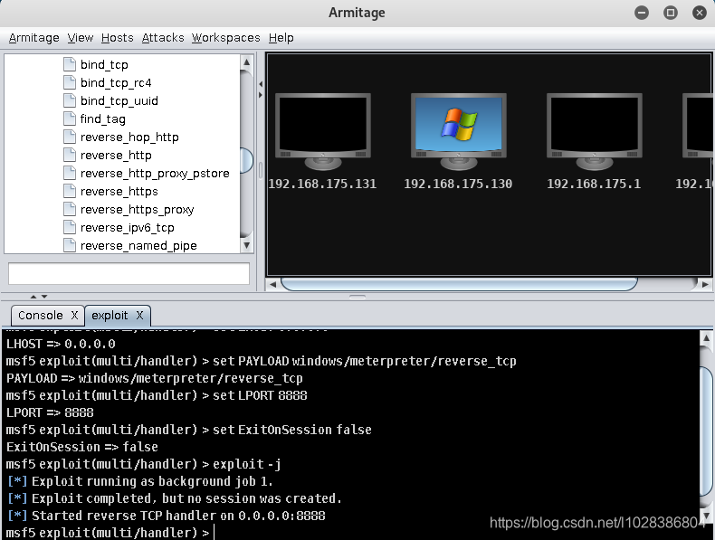Click hosts panel scroll left arrow
Viewport: 715px width, 540px height.
[x=272, y=284]
